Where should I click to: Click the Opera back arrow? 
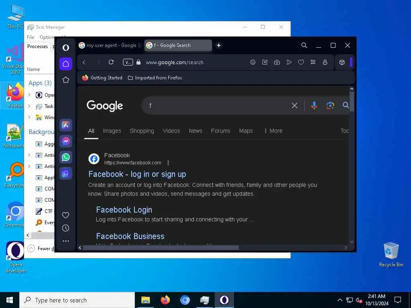pyautogui.click(x=84, y=62)
